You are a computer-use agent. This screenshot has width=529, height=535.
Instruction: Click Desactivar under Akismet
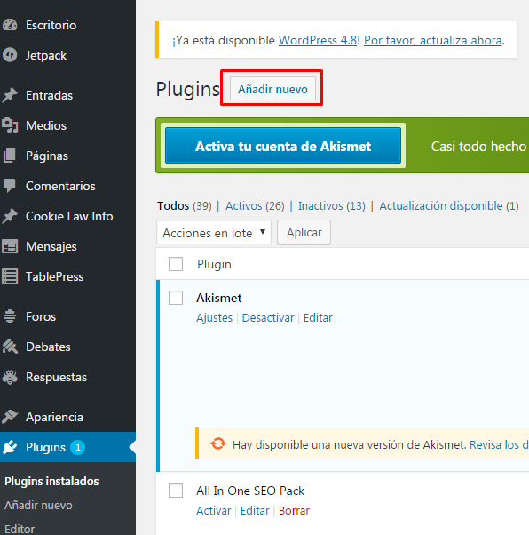[x=268, y=317]
